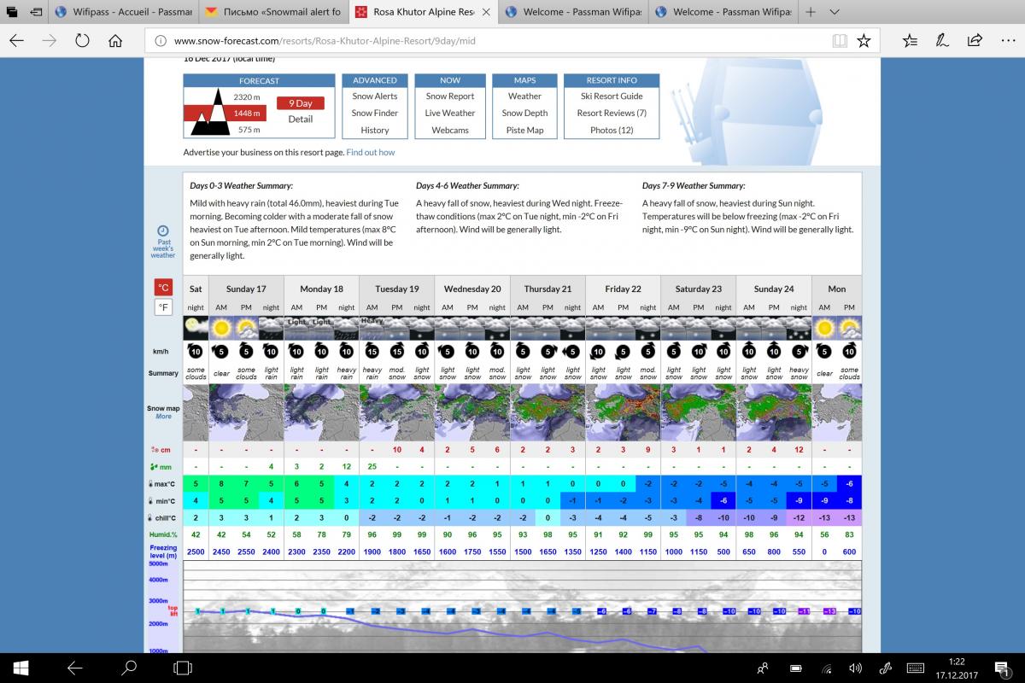This screenshot has width=1025, height=683.
Task: Open the touch keyboard
Action: click(x=916, y=668)
